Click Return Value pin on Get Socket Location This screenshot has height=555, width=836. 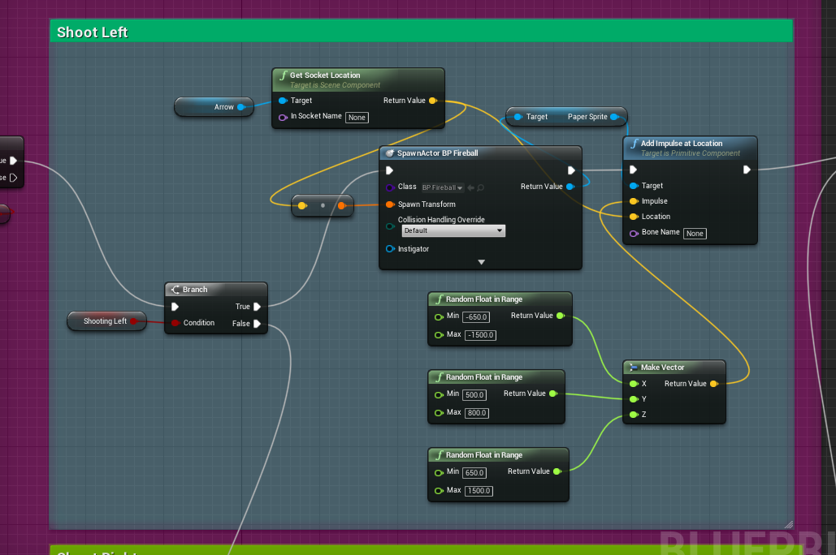[x=432, y=101]
